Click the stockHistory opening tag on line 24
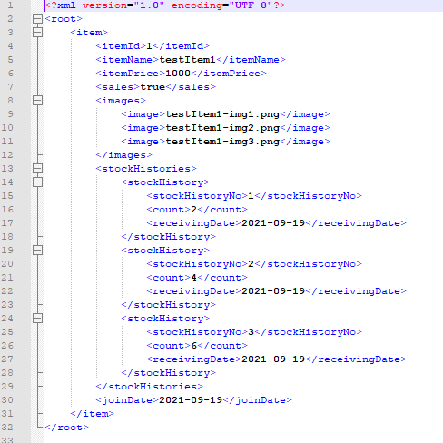The height and width of the screenshot is (443, 443). (x=165, y=319)
